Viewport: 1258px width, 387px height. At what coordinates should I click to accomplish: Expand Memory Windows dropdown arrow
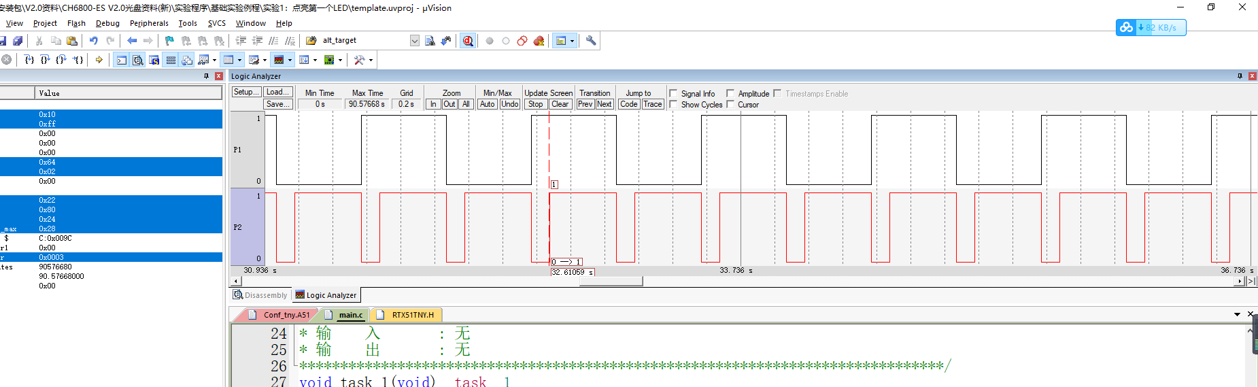click(x=239, y=60)
